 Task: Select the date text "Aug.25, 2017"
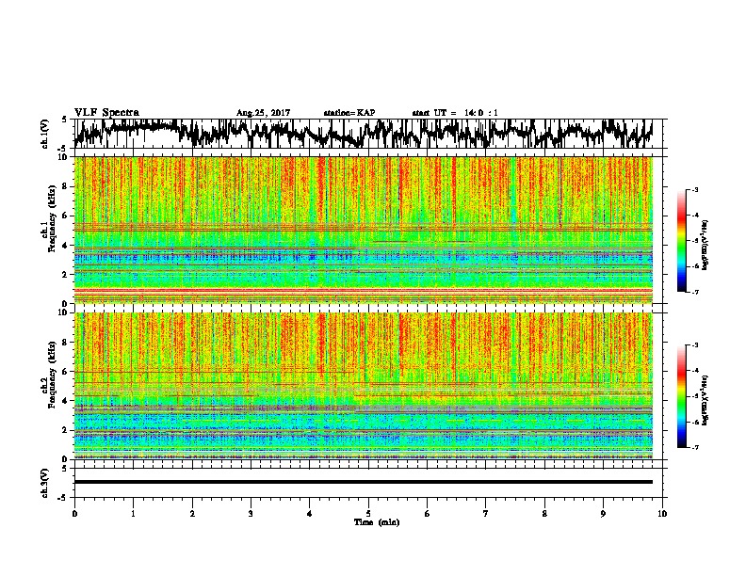[263, 113]
